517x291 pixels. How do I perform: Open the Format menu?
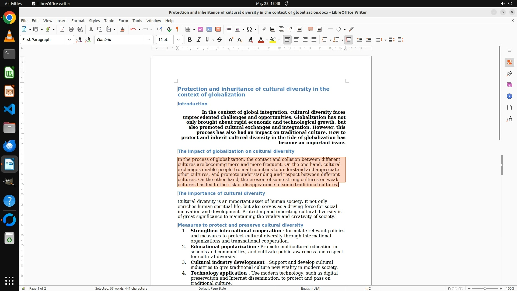[78, 20]
